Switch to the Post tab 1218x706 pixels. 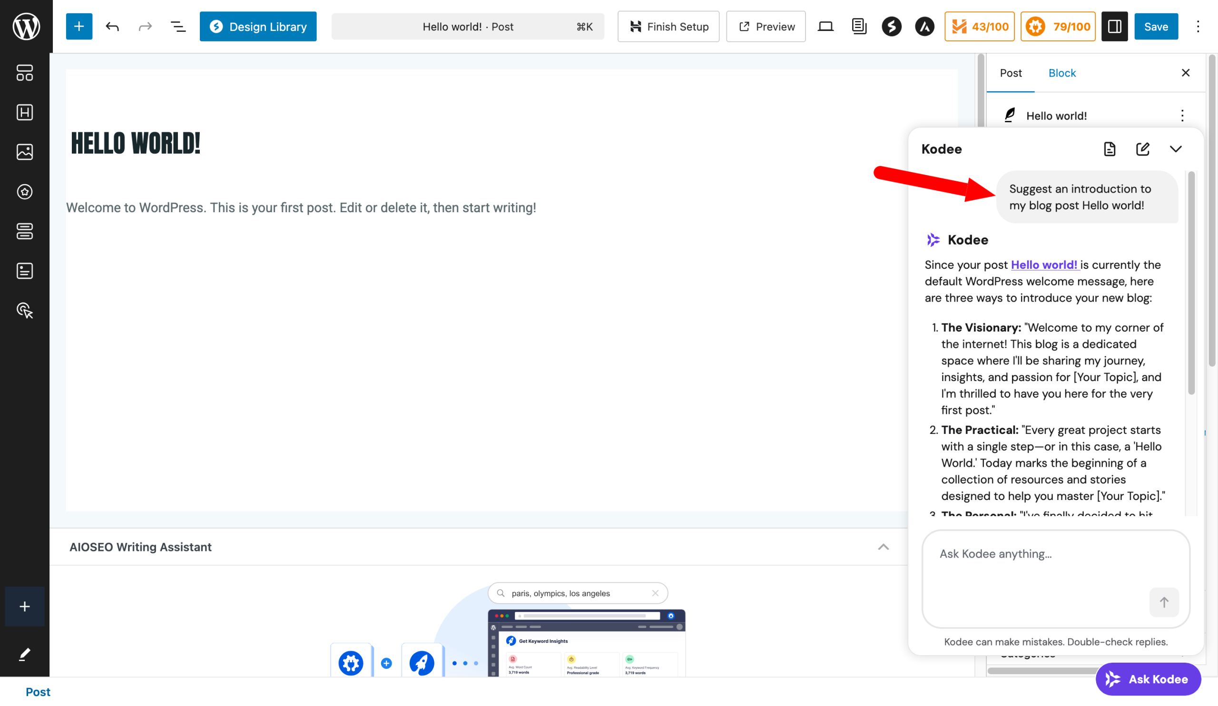[x=1011, y=73]
